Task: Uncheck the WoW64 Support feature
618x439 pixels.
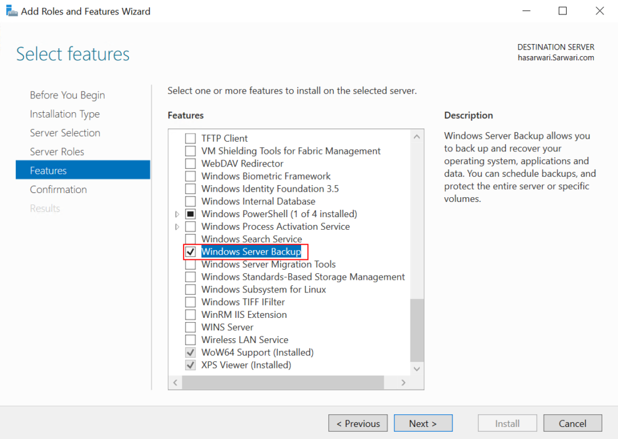Action: point(190,352)
